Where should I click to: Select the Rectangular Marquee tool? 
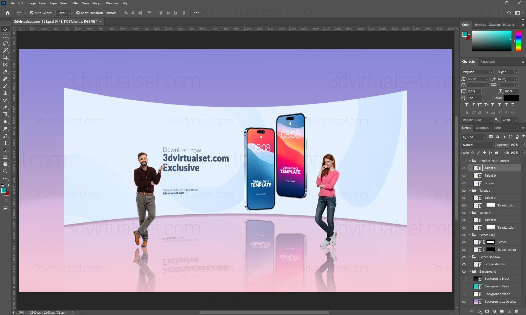point(5,36)
